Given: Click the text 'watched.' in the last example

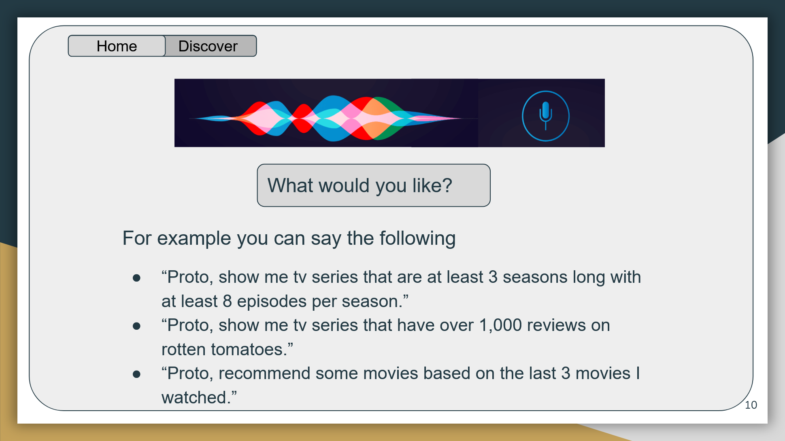Looking at the screenshot, I should click(199, 397).
